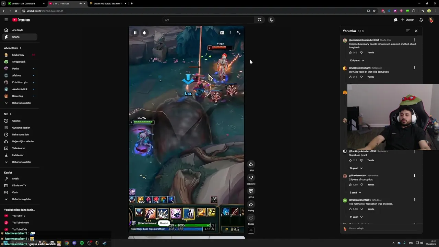
Task: Reload the current page
Action: (x=16, y=11)
